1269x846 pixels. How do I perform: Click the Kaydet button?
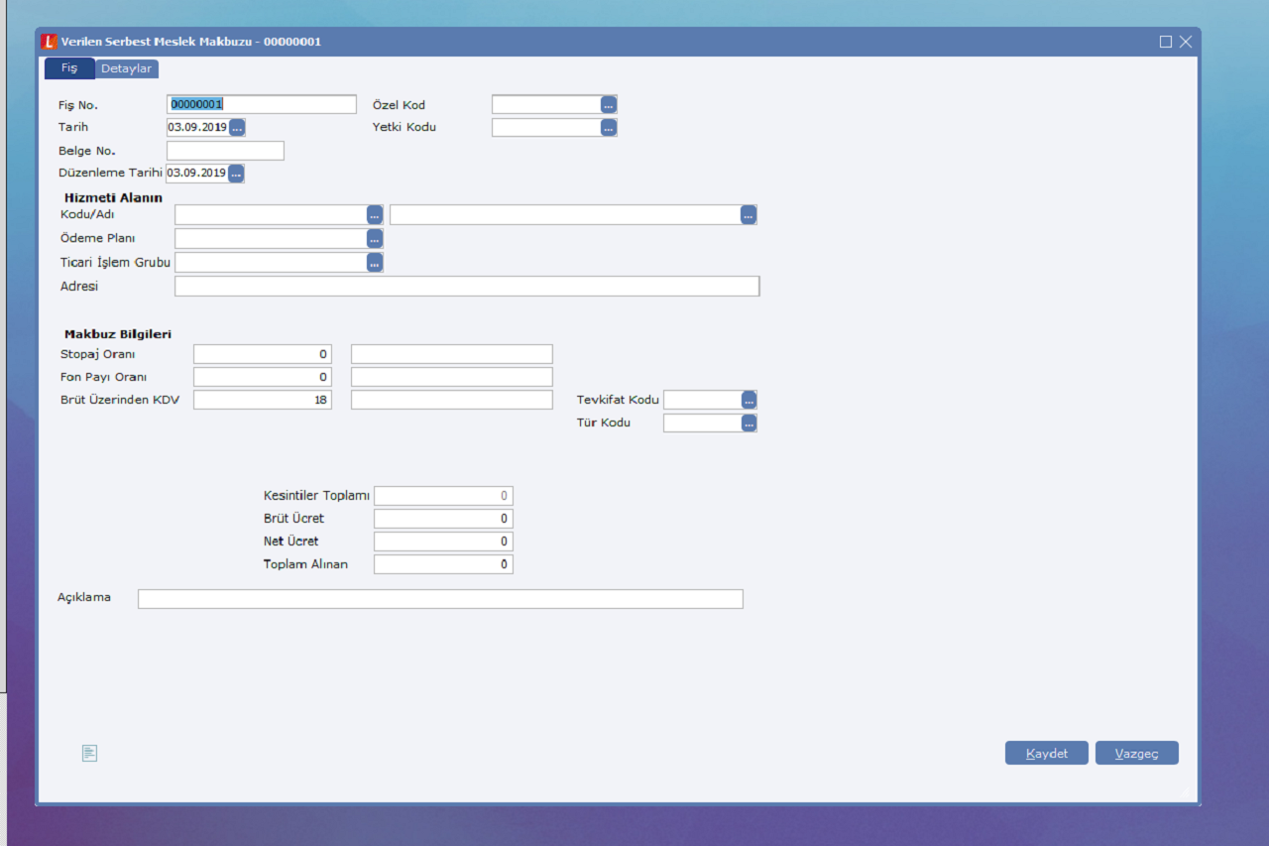[x=1047, y=753]
